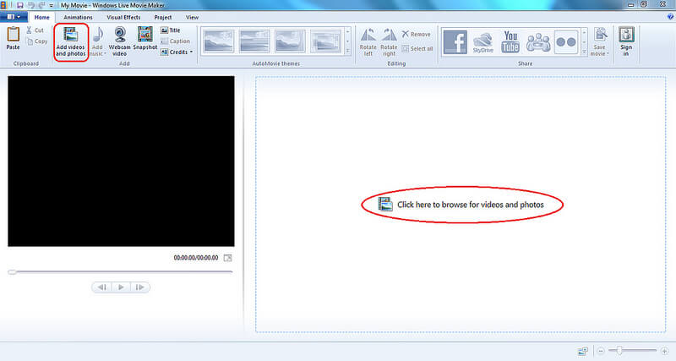Toggle full-screen preview beside the timecode
676x361 pixels.
pos(227,257)
